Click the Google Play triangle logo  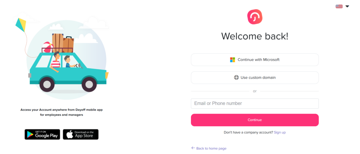point(30,135)
